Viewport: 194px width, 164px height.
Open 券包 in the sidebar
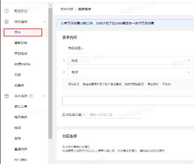(x=17, y=138)
